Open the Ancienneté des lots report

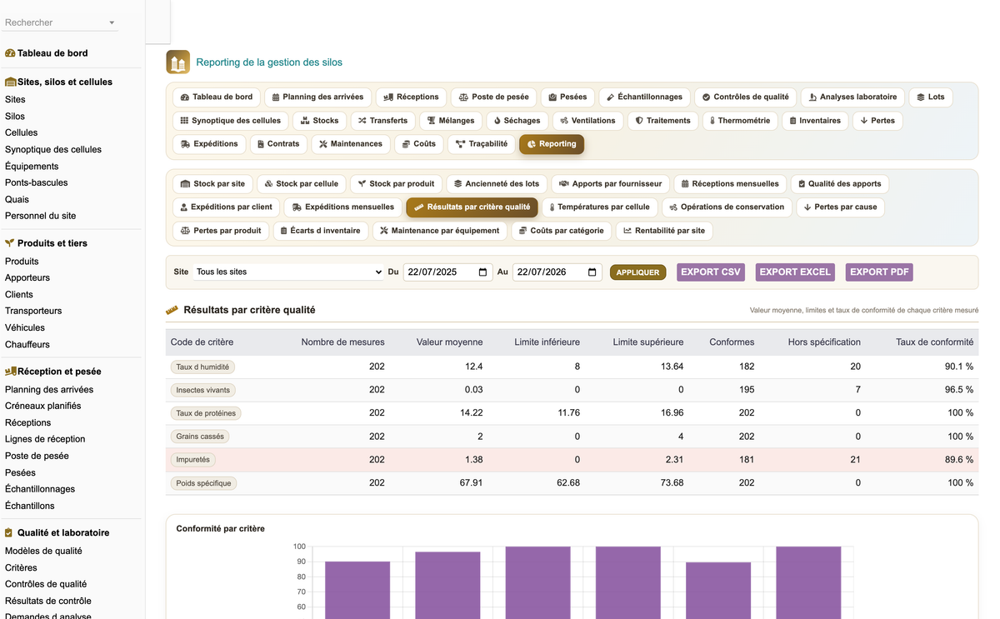496,184
